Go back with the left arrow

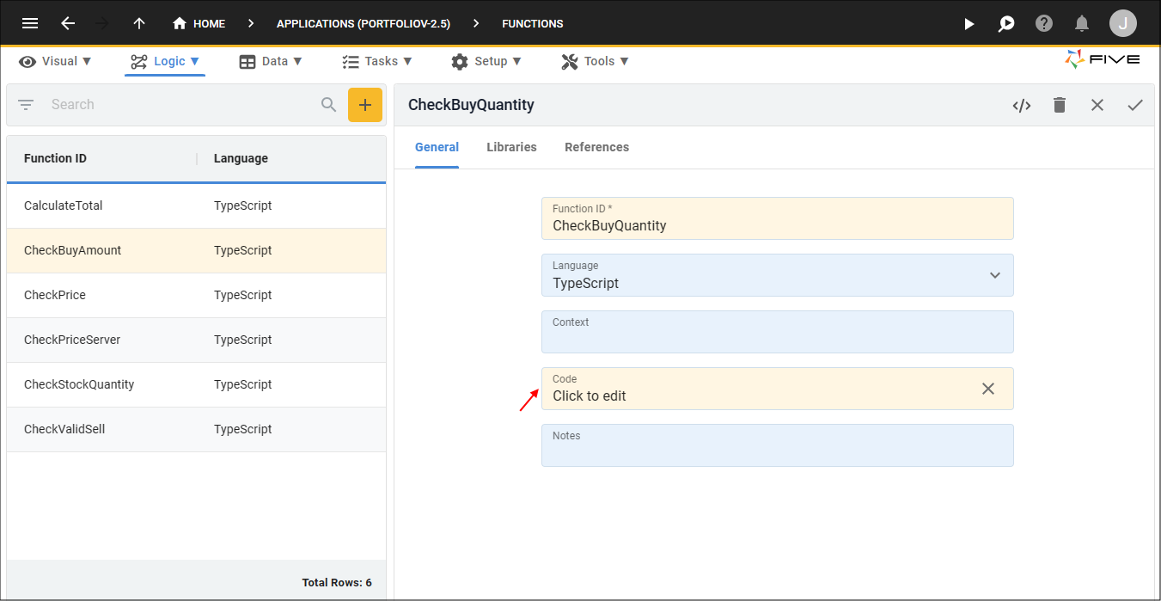coord(68,23)
